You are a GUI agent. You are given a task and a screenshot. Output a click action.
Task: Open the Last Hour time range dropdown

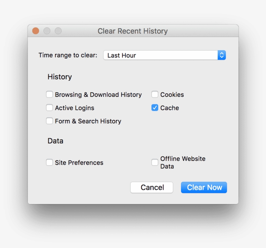click(161, 55)
